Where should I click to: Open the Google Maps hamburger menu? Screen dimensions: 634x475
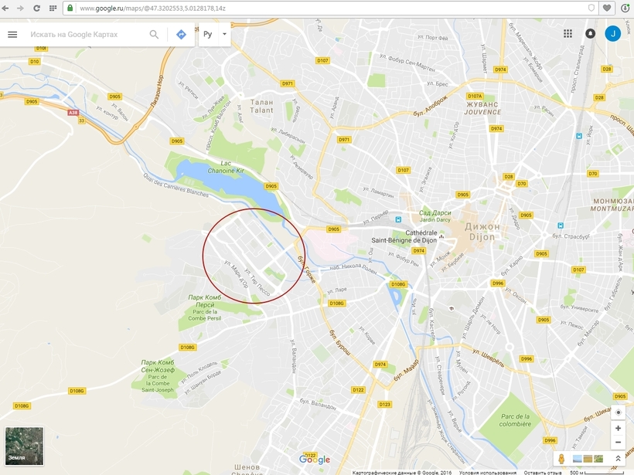[12, 34]
